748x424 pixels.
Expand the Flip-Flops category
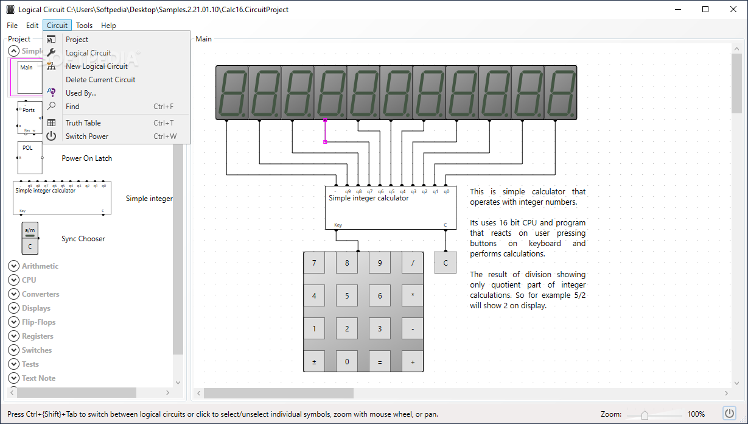[x=13, y=322]
